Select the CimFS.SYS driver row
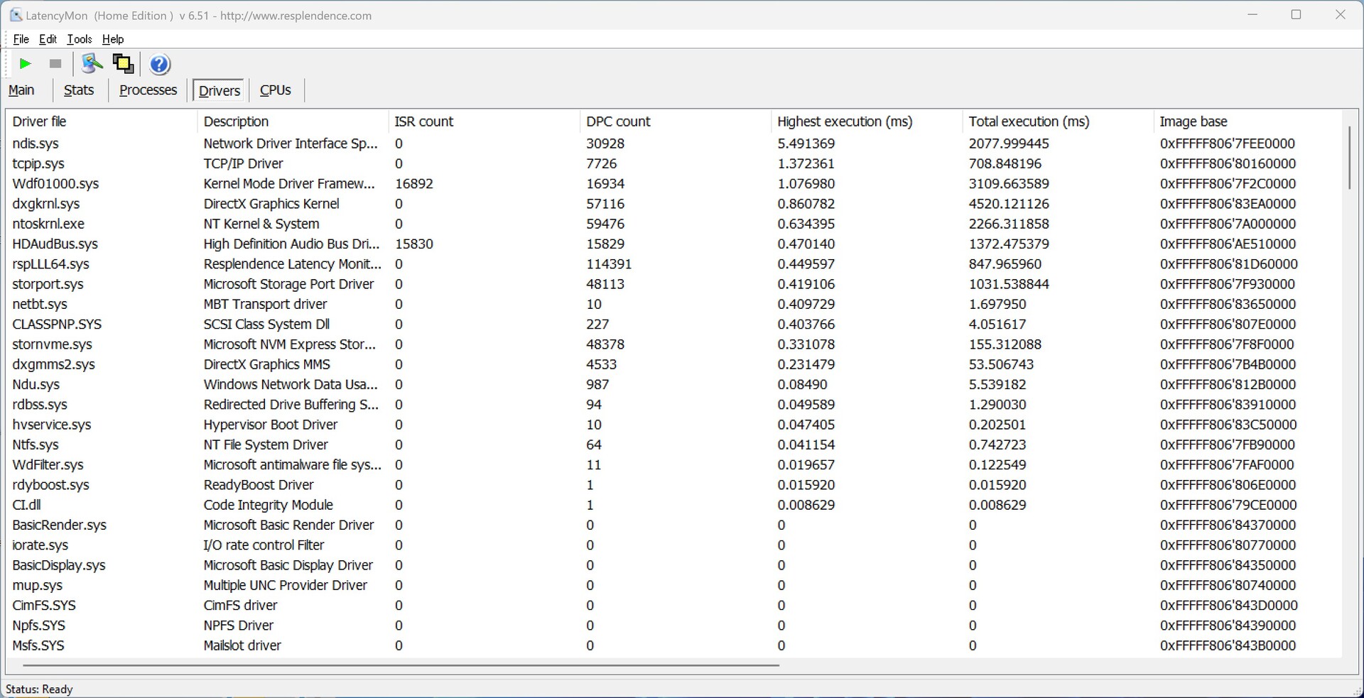This screenshot has height=698, width=1364. tap(673, 606)
